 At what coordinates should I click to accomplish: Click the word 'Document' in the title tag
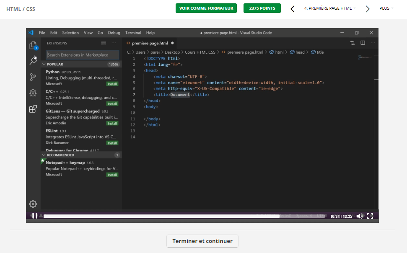click(180, 95)
